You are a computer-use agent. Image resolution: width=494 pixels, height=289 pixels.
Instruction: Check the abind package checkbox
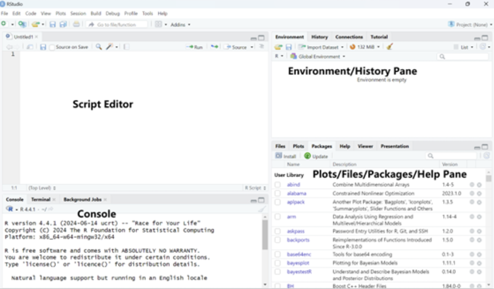[x=278, y=185]
